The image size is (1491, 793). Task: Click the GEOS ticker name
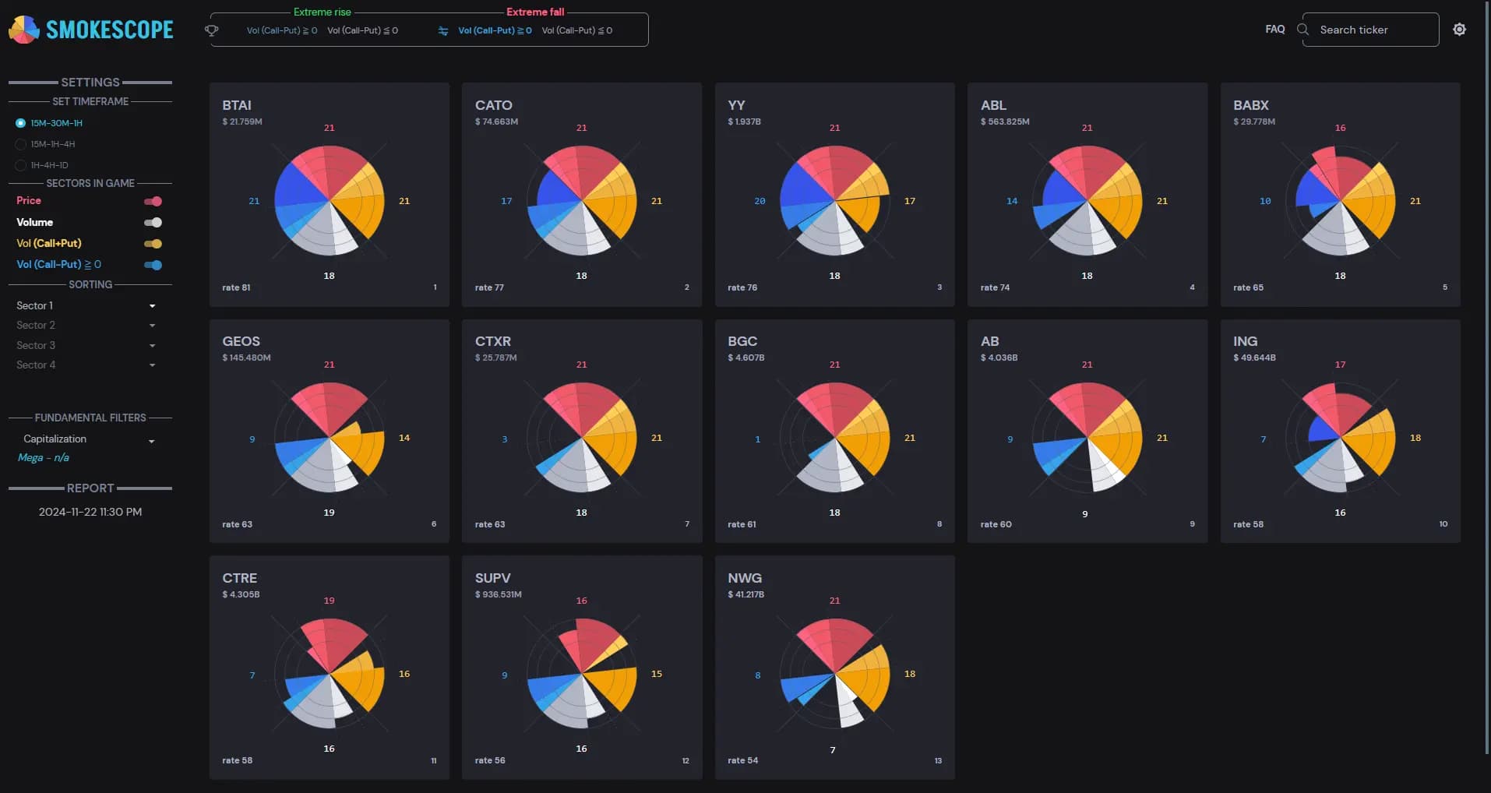point(241,341)
